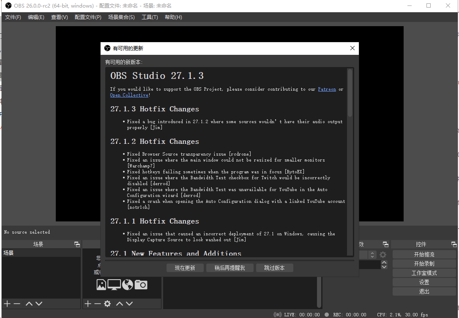Open the 帮助(H) menu
This screenshot has height=318, width=459.
(x=173, y=17)
